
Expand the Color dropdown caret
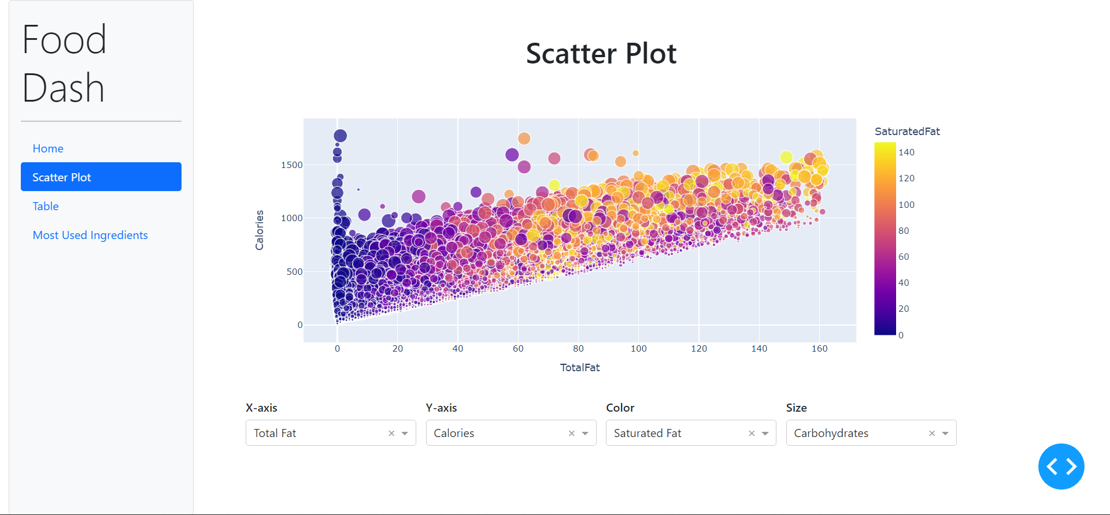click(765, 433)
